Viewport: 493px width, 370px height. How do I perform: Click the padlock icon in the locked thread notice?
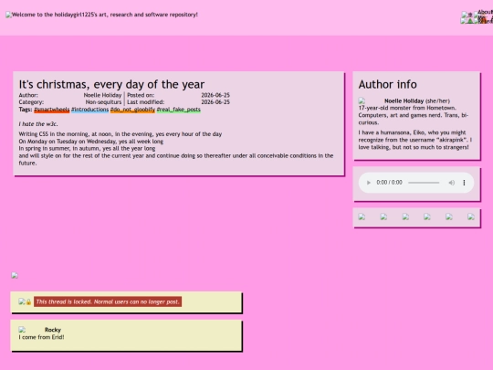(28, 302)
